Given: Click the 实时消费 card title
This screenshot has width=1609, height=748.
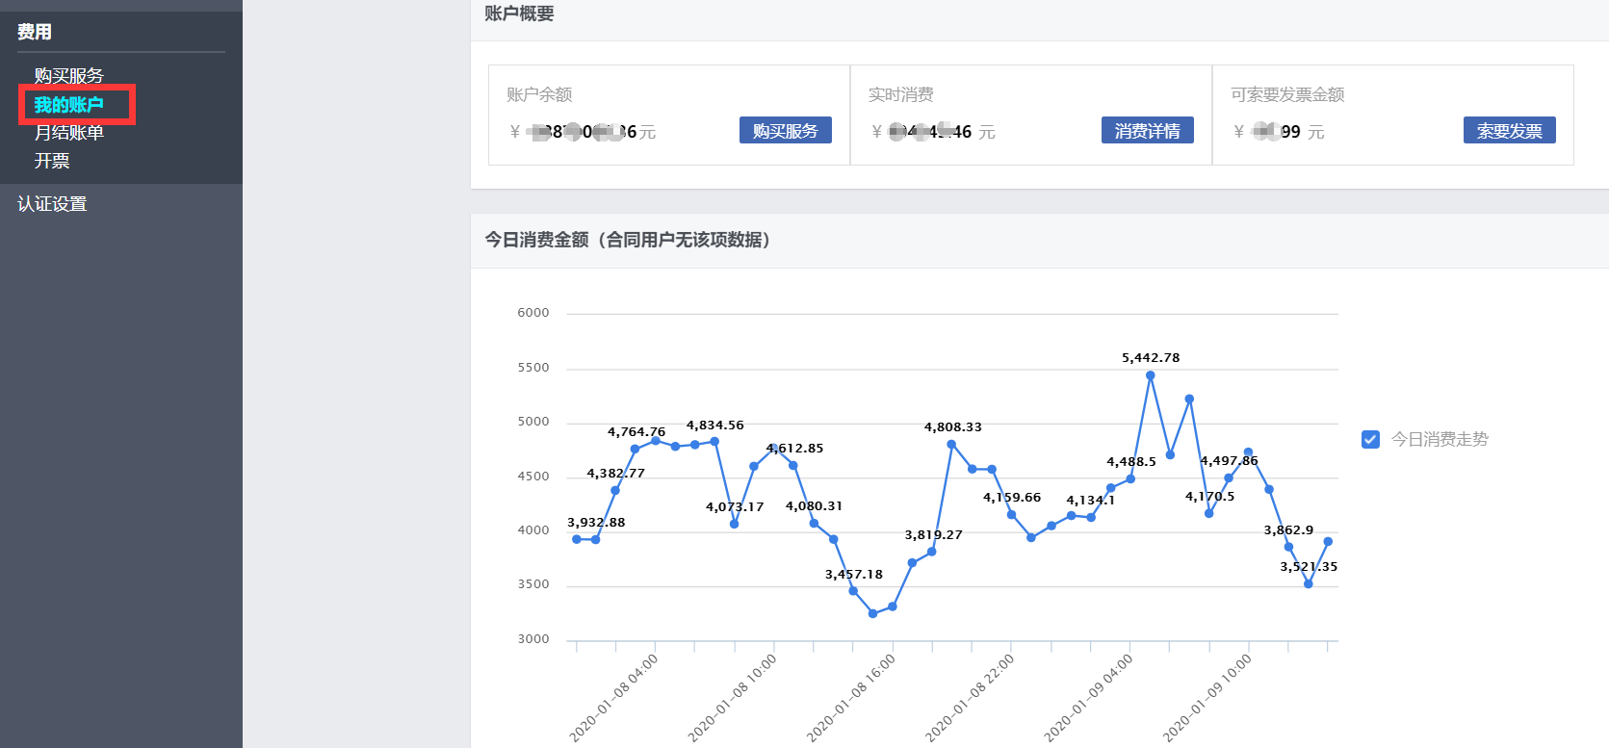Looking at the screenshot, I should [x=901, y=94].
